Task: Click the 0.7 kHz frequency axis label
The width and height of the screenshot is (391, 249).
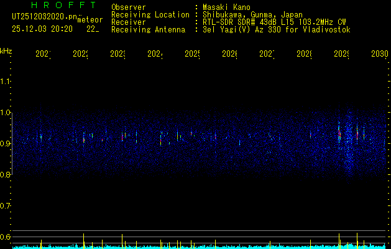Action: coord(5,205)
